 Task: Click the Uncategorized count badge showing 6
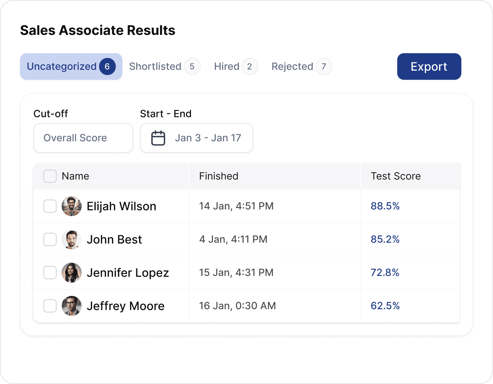[107, 66]
